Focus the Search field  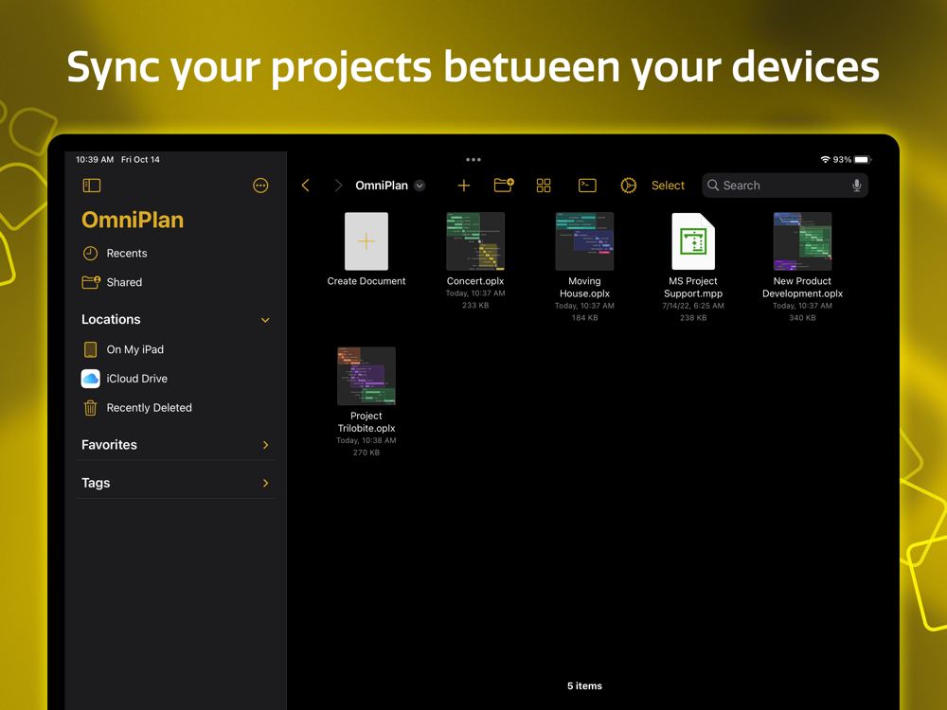(x=784, y=186)
